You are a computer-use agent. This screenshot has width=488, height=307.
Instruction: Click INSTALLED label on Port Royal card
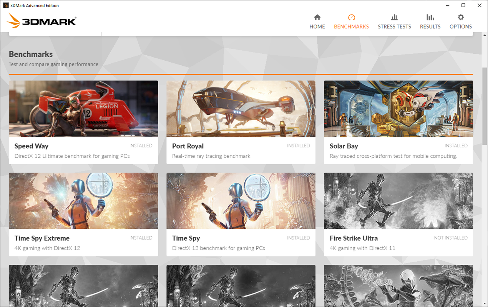[x=299, y=146]
